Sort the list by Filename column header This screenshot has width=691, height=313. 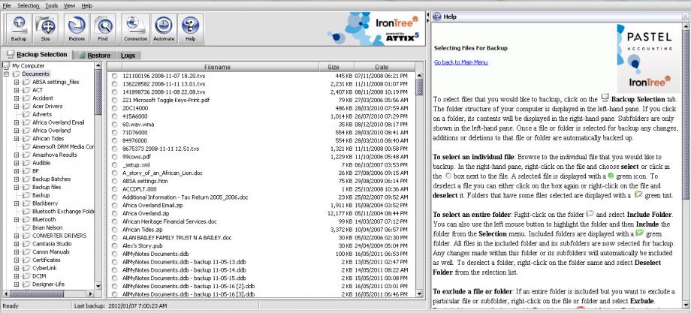217,67
